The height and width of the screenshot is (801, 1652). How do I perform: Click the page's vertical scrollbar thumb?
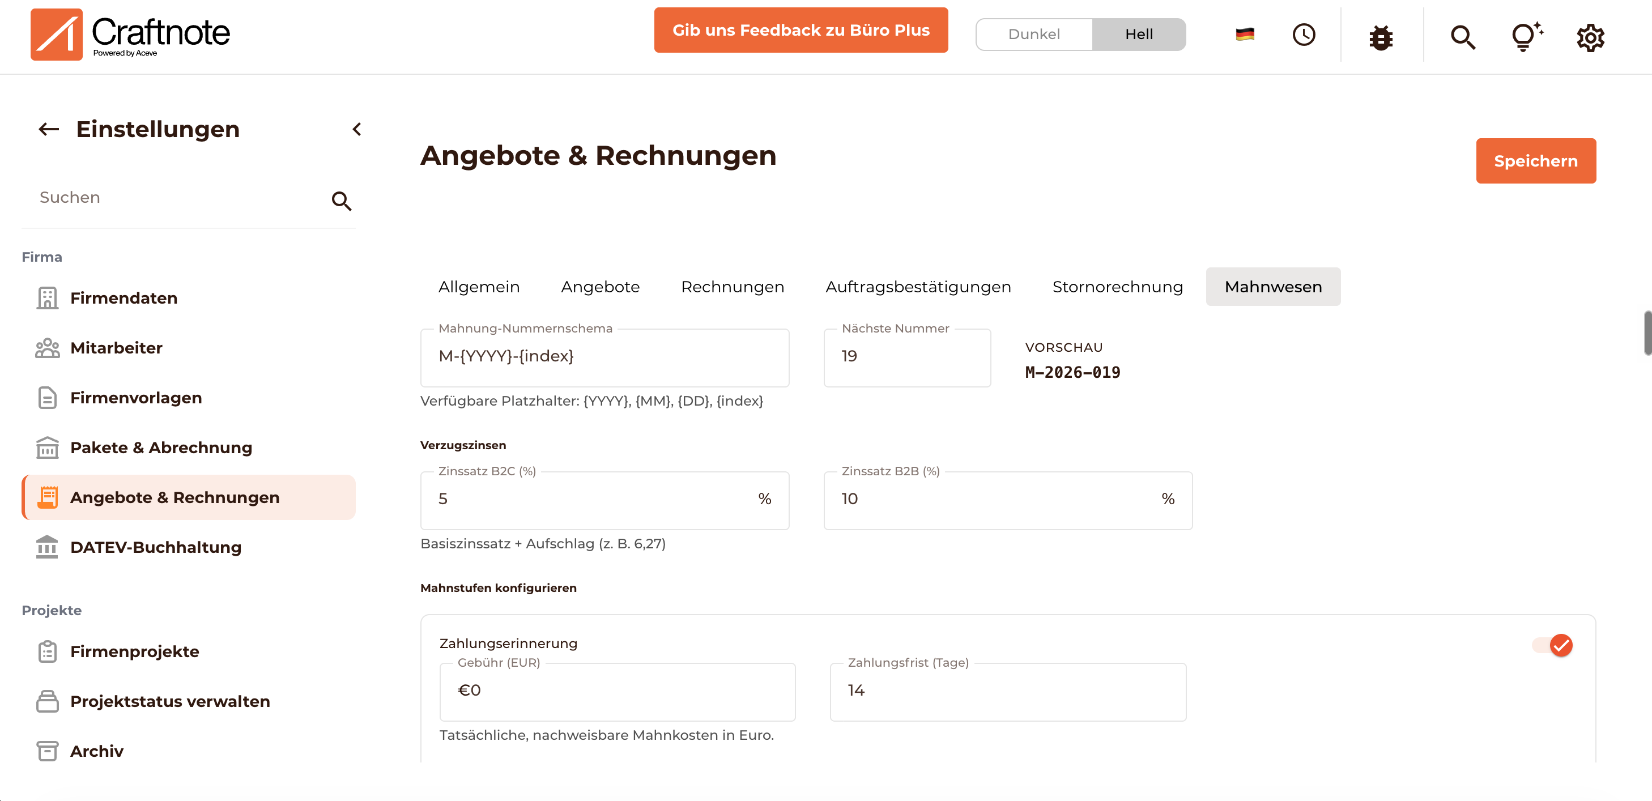pos(1647,332)
